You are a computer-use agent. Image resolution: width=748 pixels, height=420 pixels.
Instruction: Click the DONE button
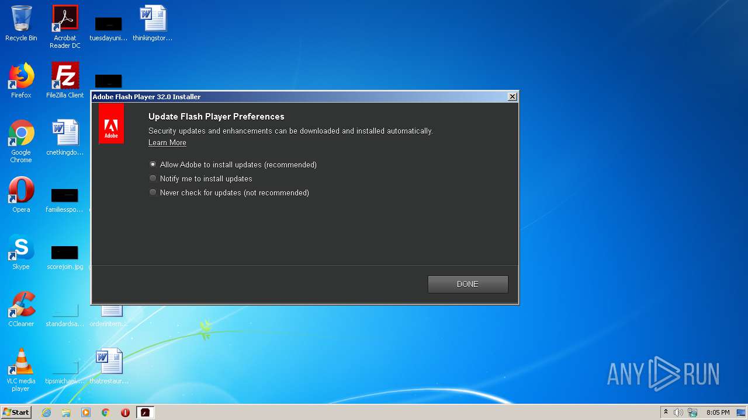click(467, 284)
